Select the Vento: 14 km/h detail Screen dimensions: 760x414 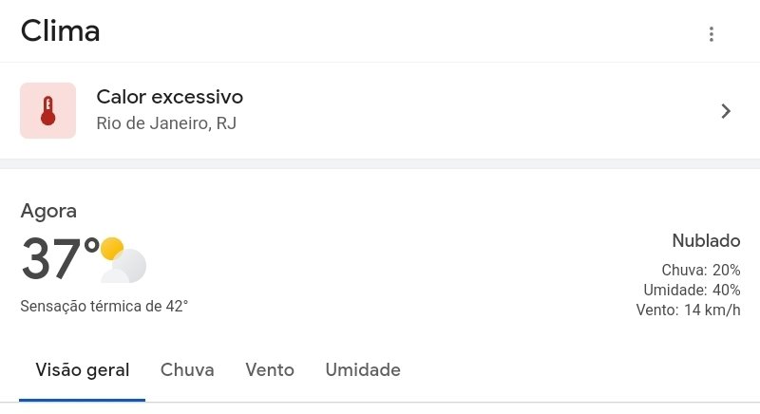point(688,310)
